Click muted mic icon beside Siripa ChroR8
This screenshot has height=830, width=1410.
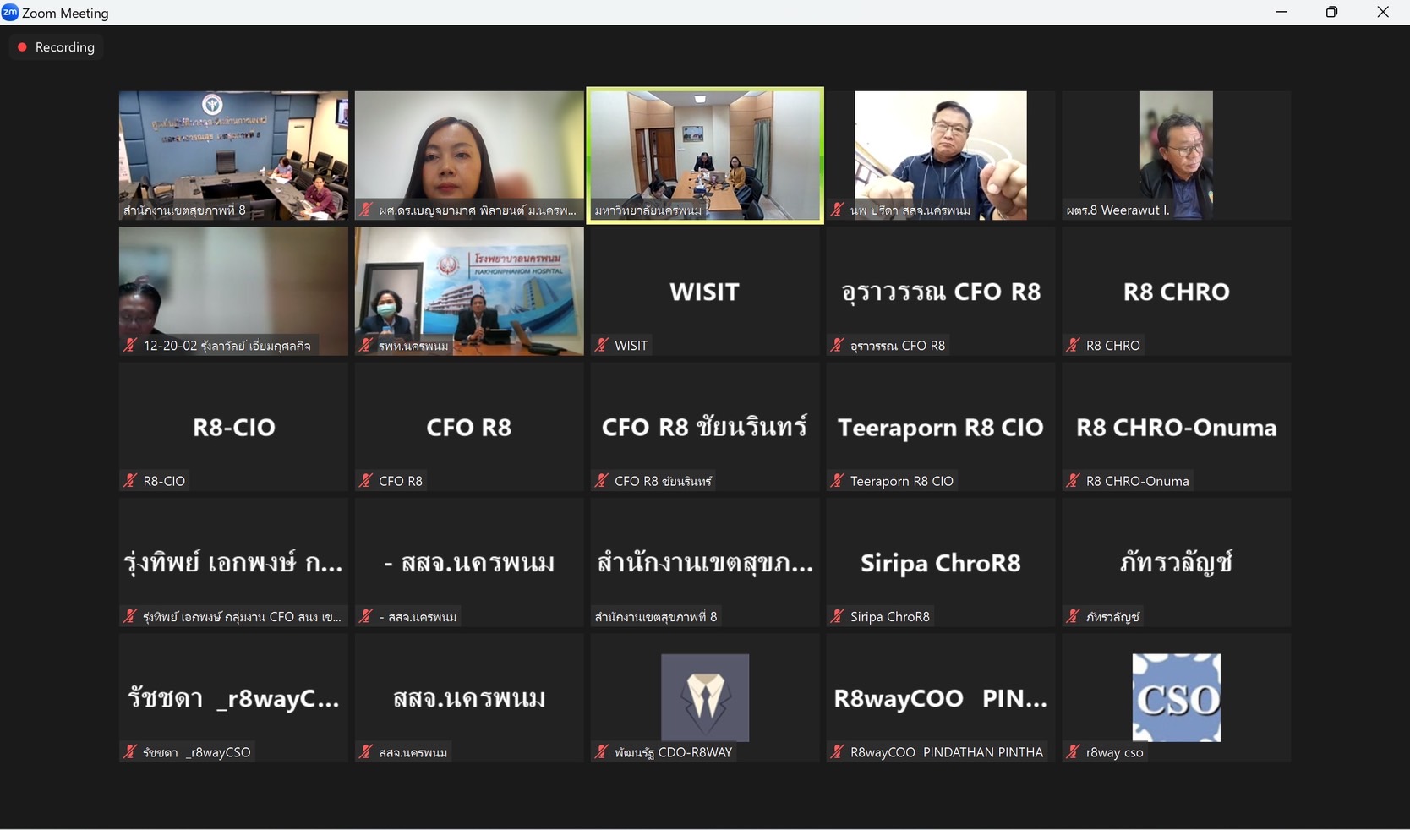click(837, 616)
